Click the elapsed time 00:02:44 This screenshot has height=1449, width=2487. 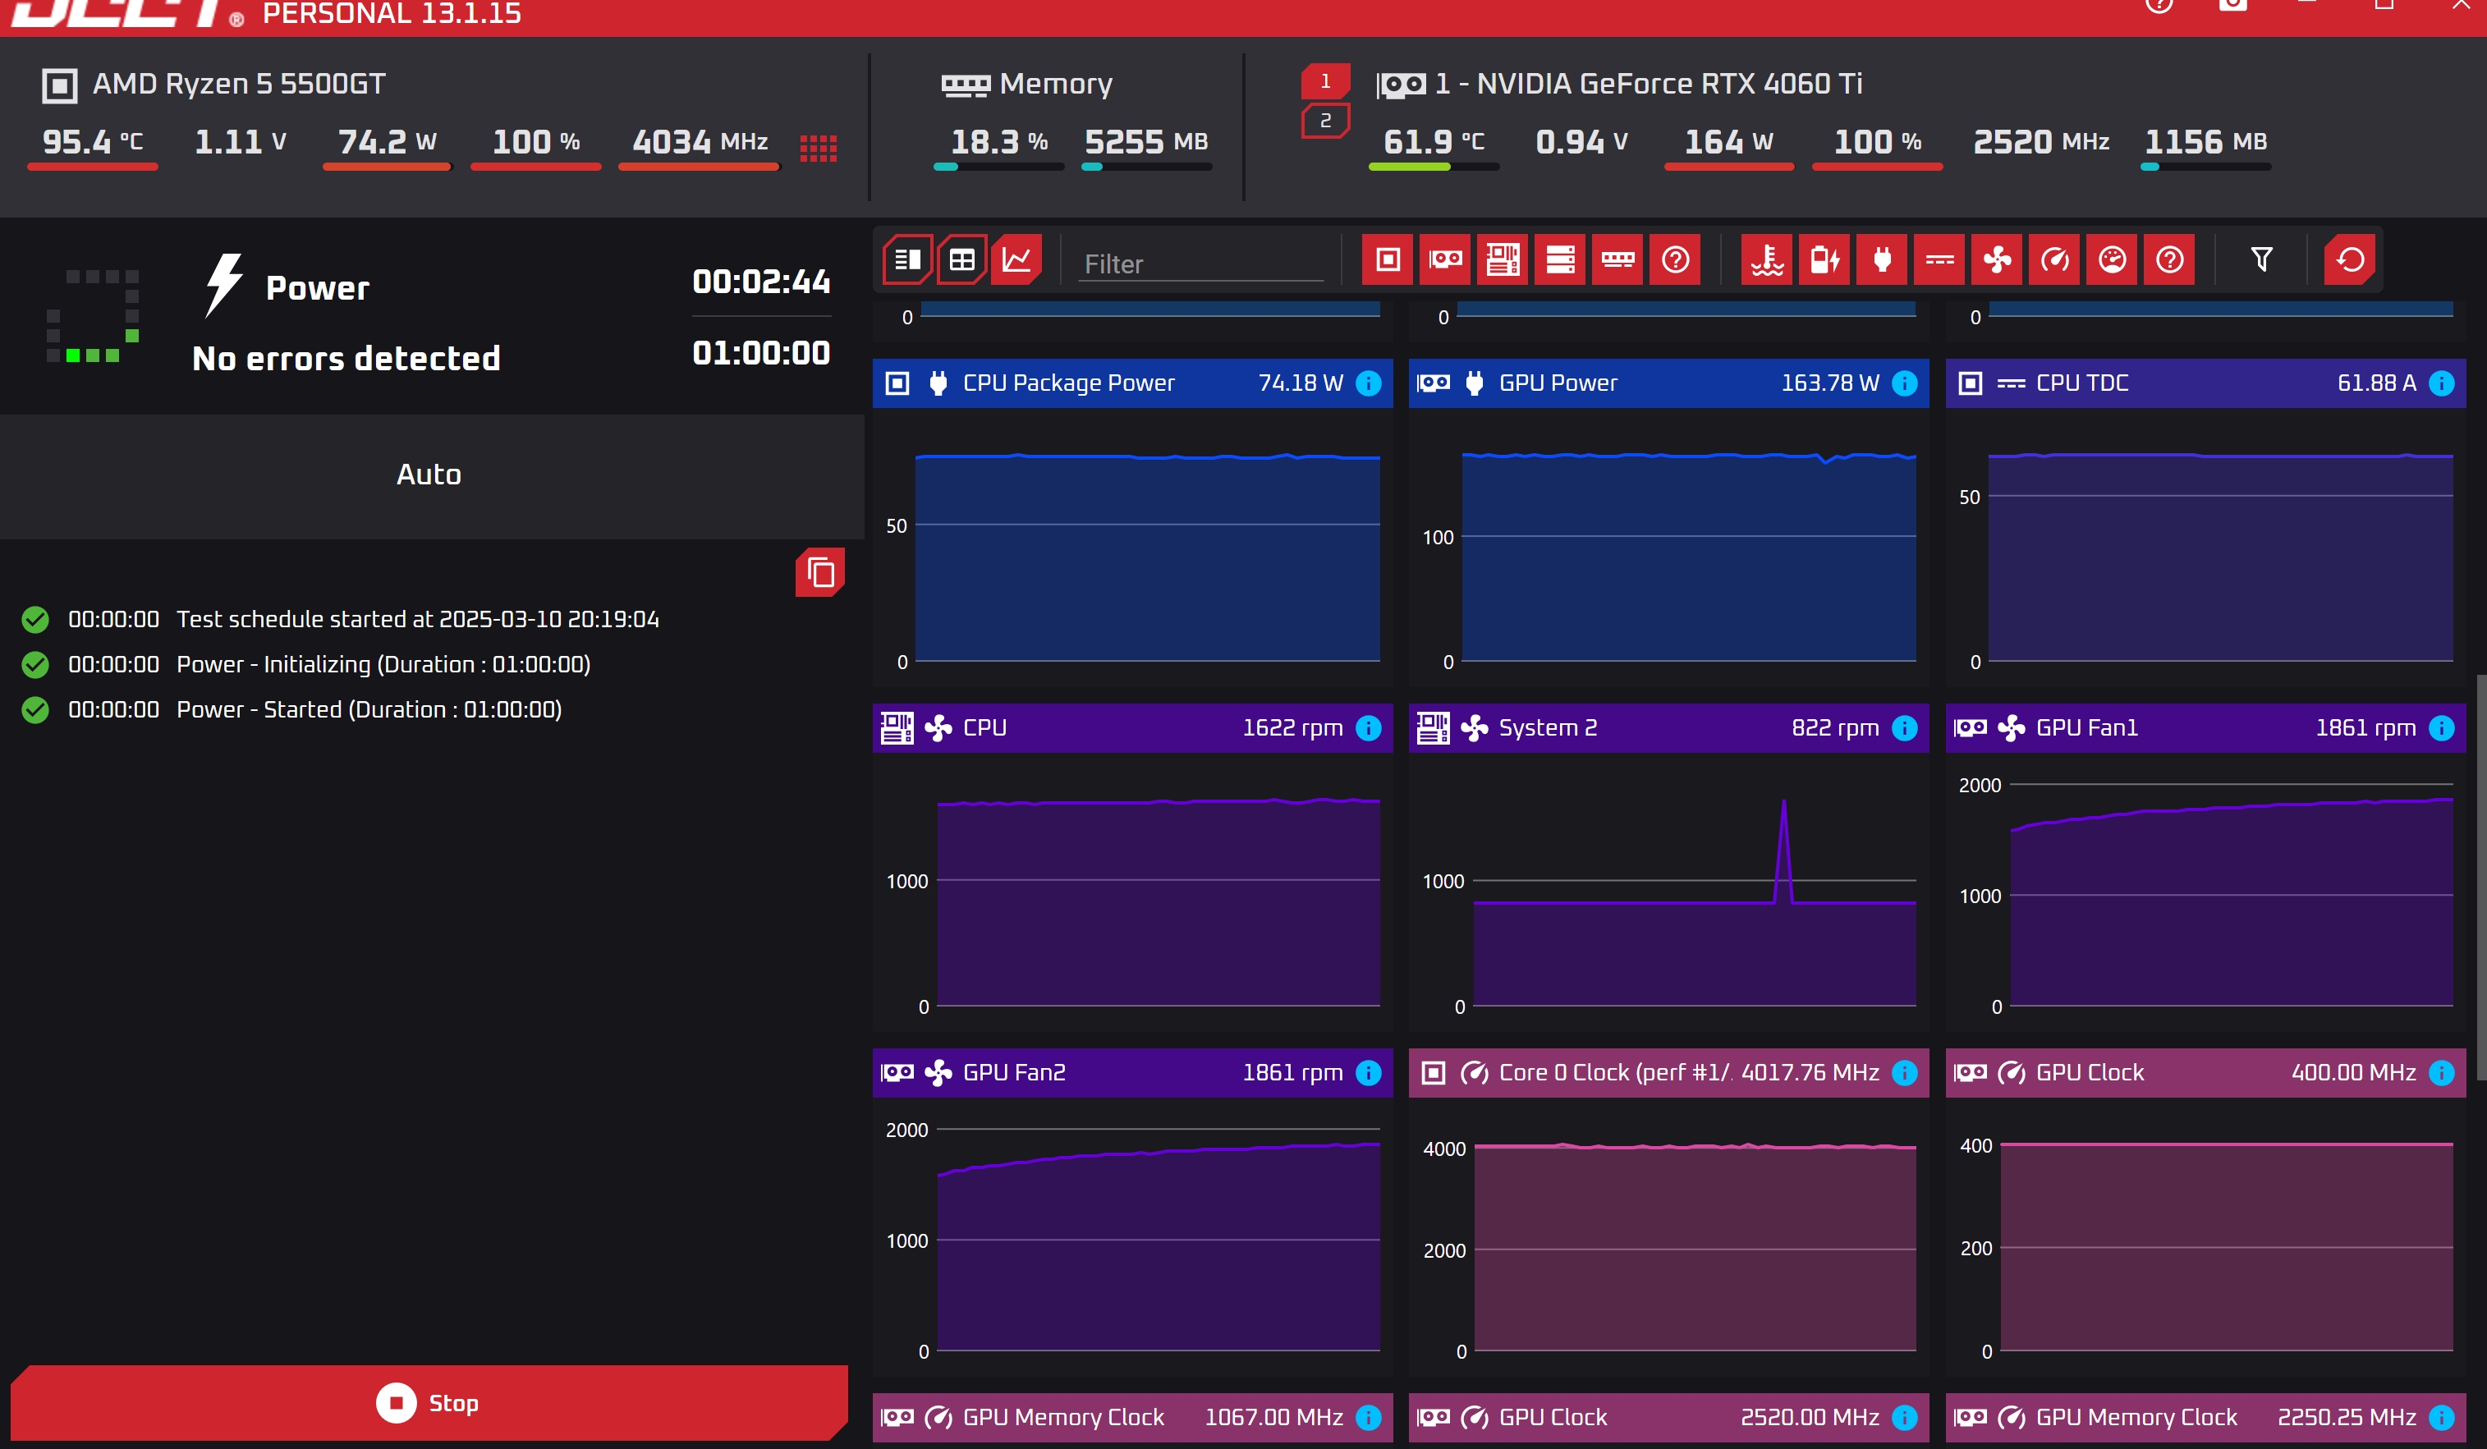coord(761,282)
